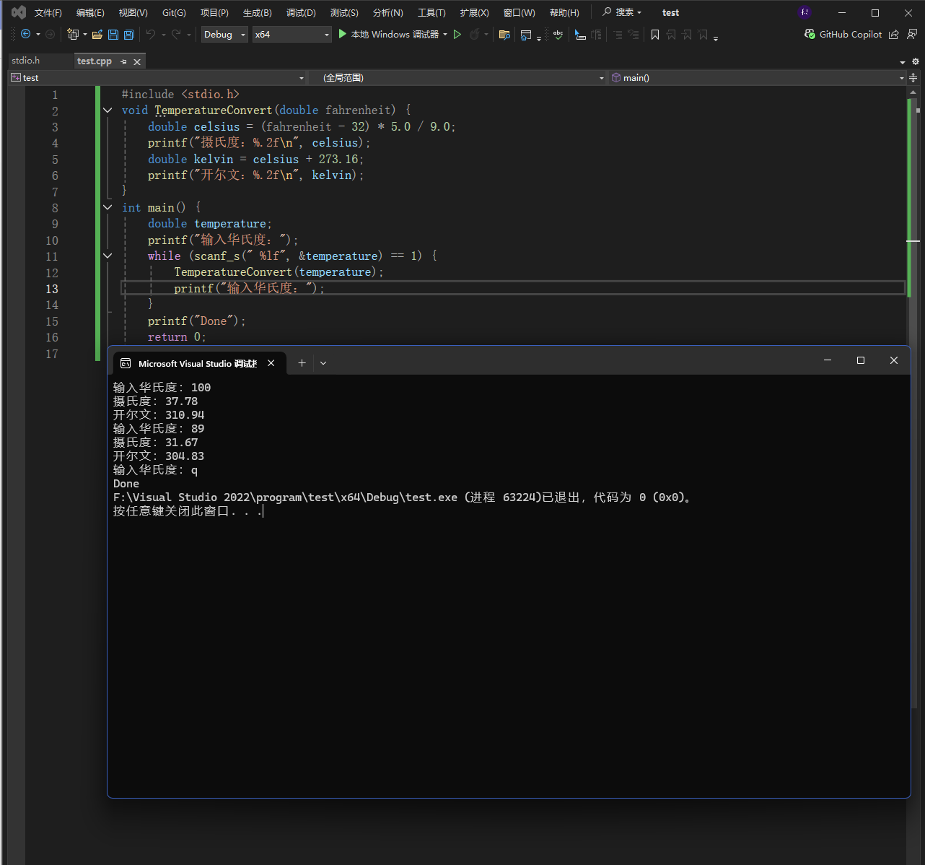Open the 编辑(E) menu
The width and height of the screenshot is (925, 865).
90,12
